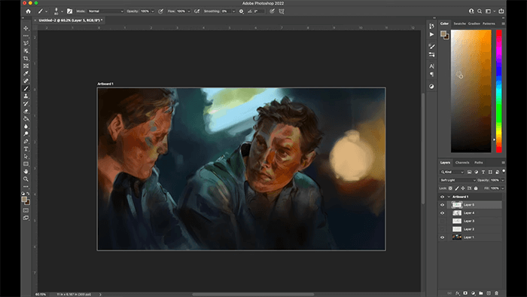The width and height of the screenshot is (527, 297).
Task: Select the Rectangle shape tool
Action: [x=26, y=164]
